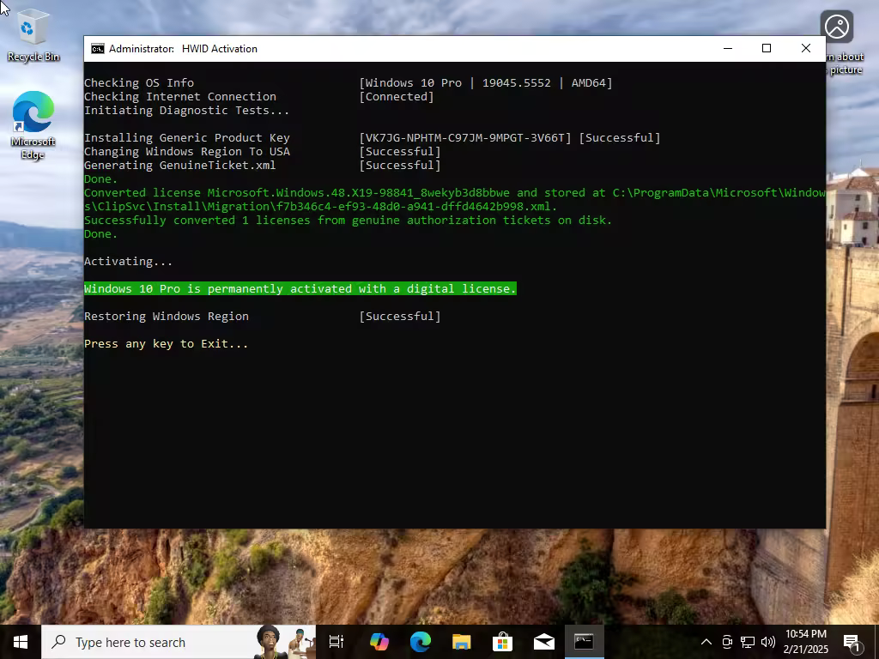Click the 'Restoring Windows Region' line

point(167,316)
